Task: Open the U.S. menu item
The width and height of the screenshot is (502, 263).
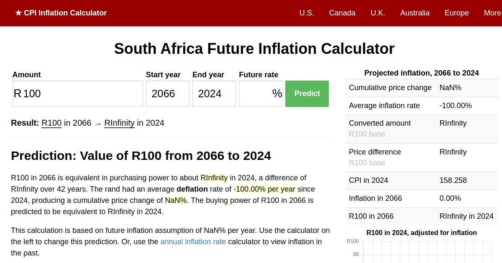Action: (307, 13)
